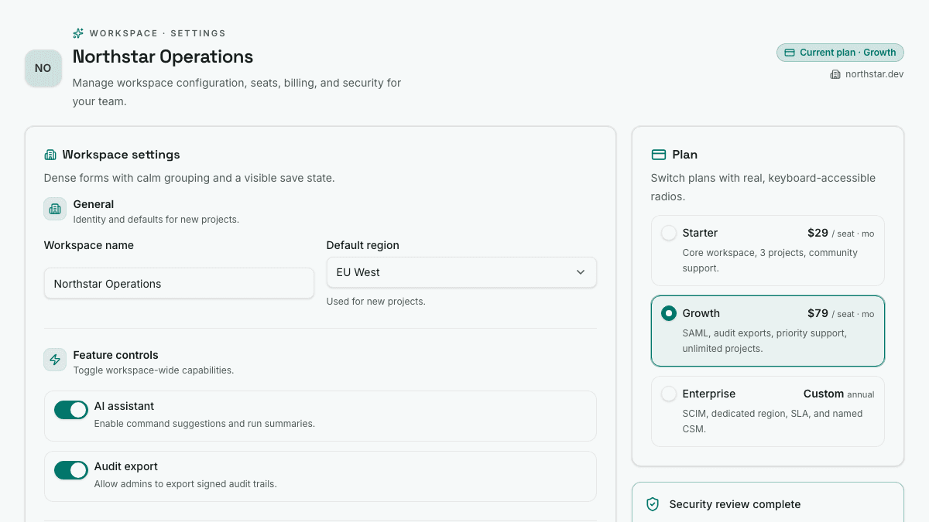Screen dimensions: 929x522
Task: Click the Workspace name input field
Action: 179,284
